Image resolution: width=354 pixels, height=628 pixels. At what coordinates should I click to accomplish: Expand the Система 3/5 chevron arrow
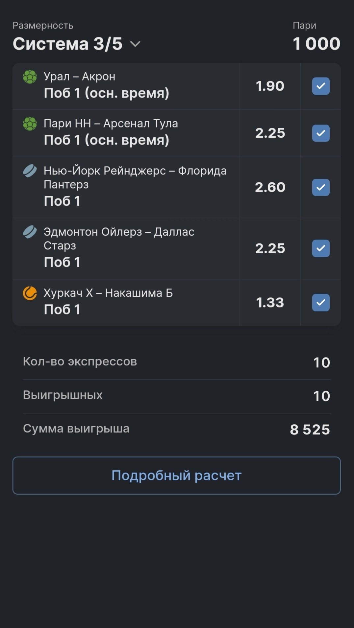pos(135,44)
